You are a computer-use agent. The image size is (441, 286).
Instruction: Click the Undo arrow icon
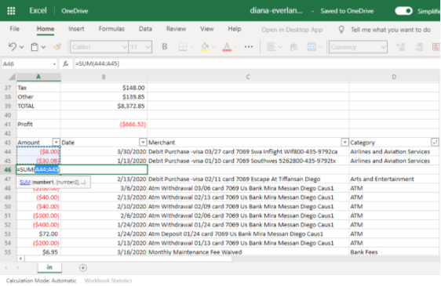[13, 47]
